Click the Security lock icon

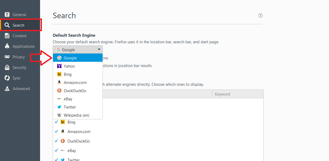(x=7, y=68)
